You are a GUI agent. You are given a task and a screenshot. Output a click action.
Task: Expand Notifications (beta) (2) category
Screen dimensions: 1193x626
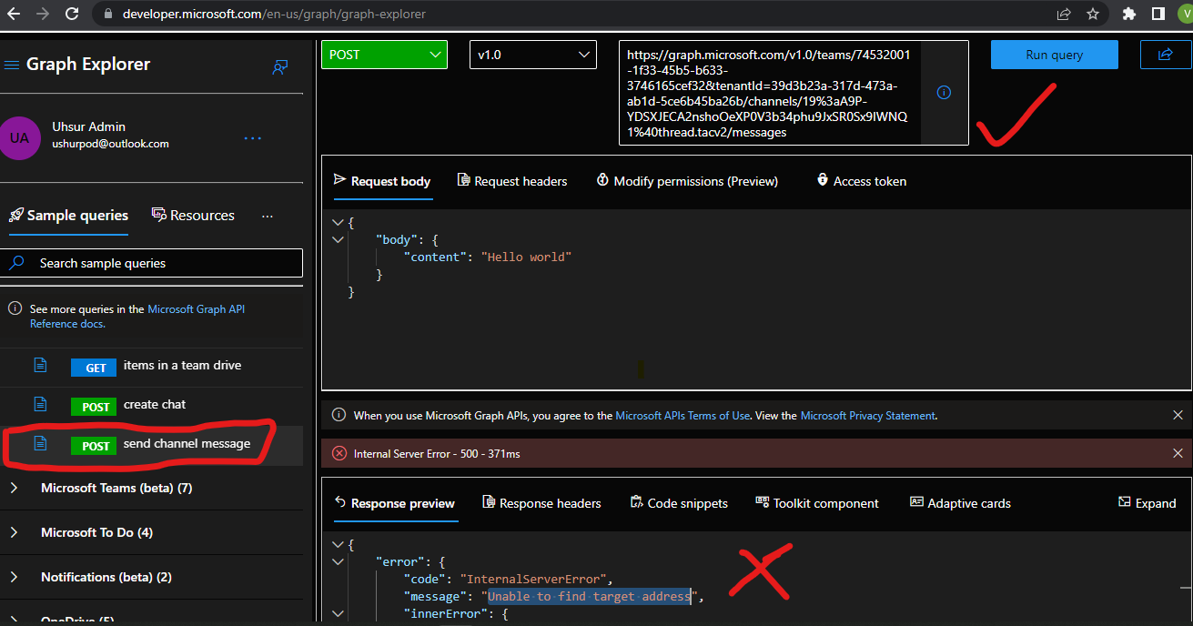pyautogui.click(x=14, y=577)
